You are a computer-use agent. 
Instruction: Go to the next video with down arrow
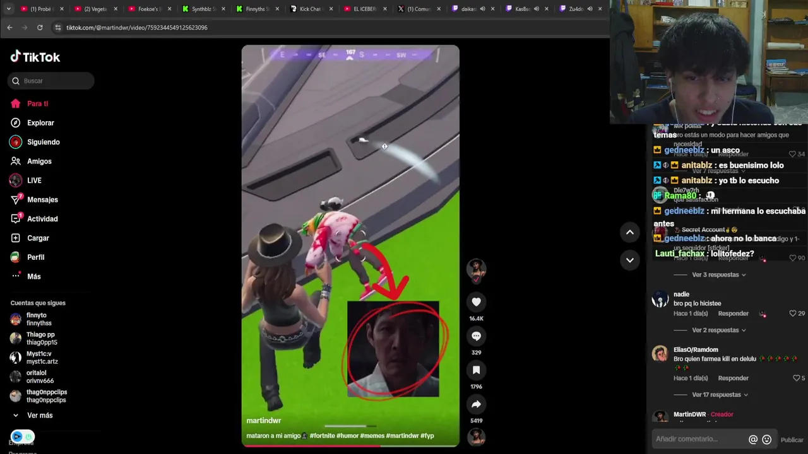(x=629, y=260)
